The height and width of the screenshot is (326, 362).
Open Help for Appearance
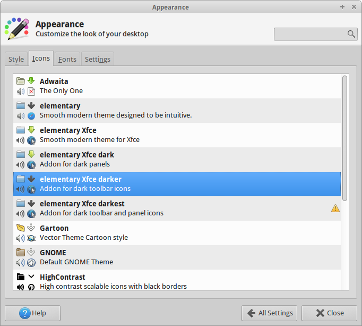[x=32, y=313]
